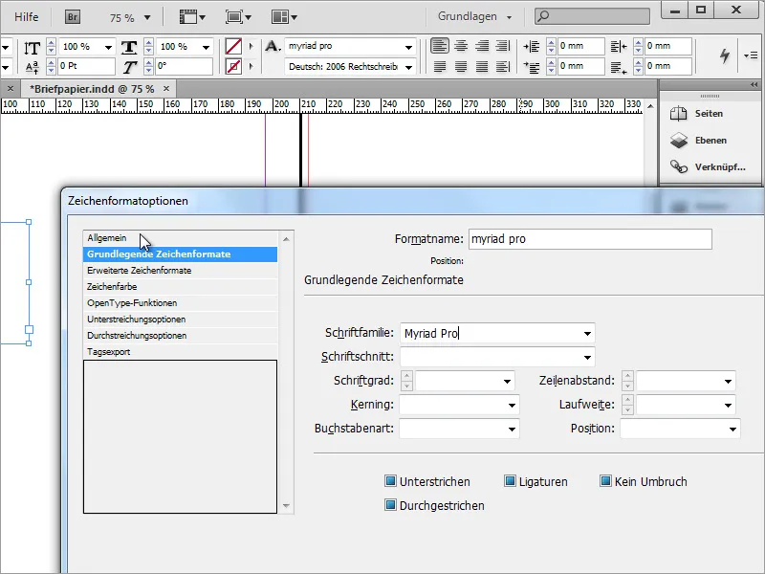Image resolution: width=765 pixels, height=574 pixels.
Task: Increase the vertical scale stepper
Action: click(51, 43)
